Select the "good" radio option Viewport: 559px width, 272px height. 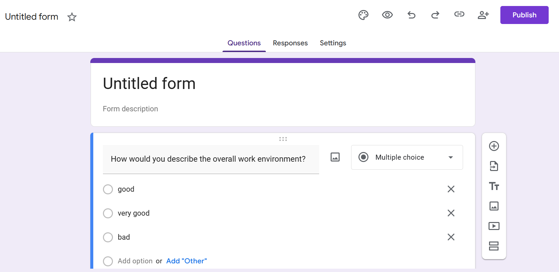click(x=108, y=189)
